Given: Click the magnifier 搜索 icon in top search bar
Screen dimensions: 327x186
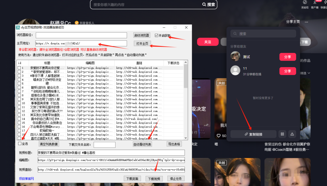Looking at the screenshot, I should tap(204, 5).
